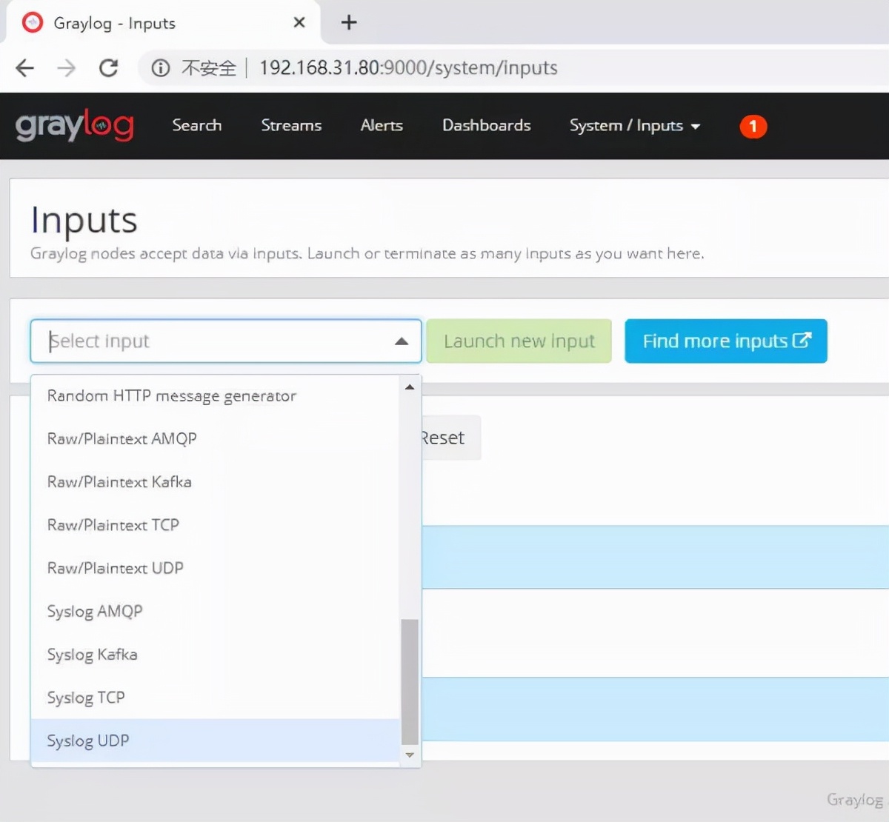This screenshot has width=889, height=822.
Task: Click the down arrow in the input type list
Action: (x=409, y=755)
